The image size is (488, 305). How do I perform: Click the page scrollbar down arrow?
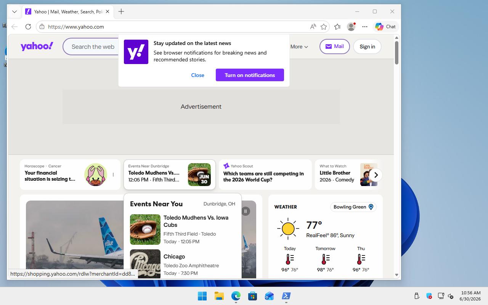click(x=396, y=275)
